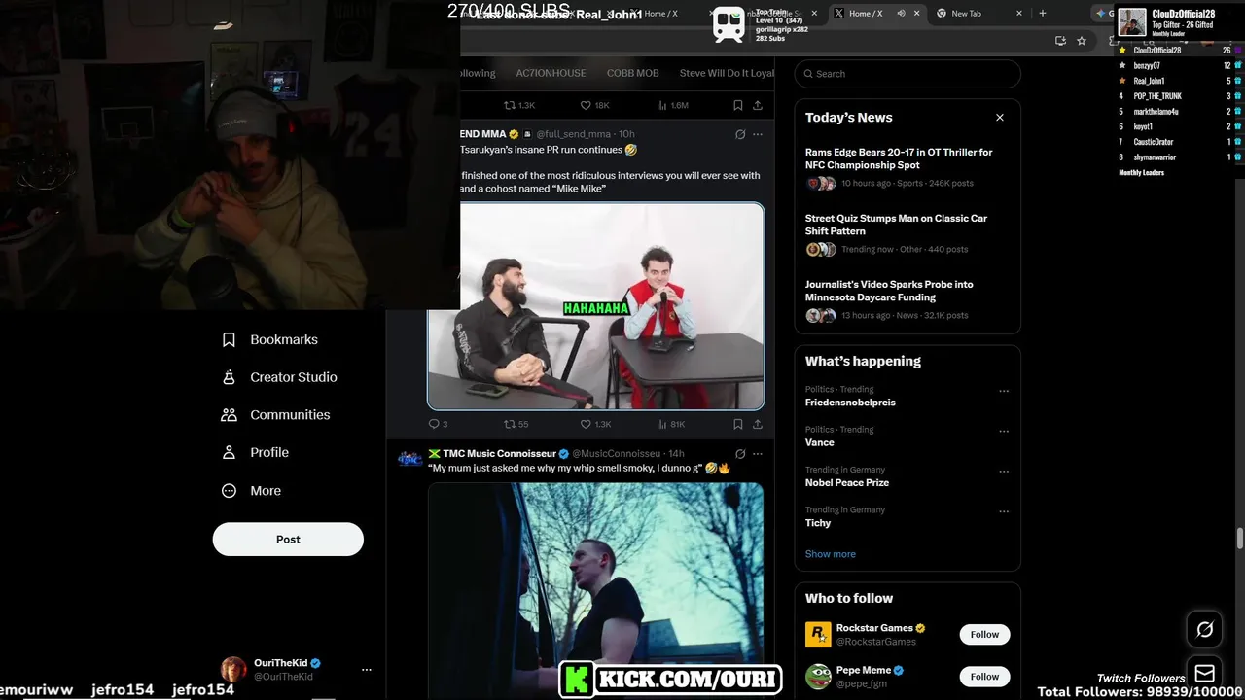Open the Messages envelope button
This screenshot has width=1245, height=700.
(x=1204, y=674)
